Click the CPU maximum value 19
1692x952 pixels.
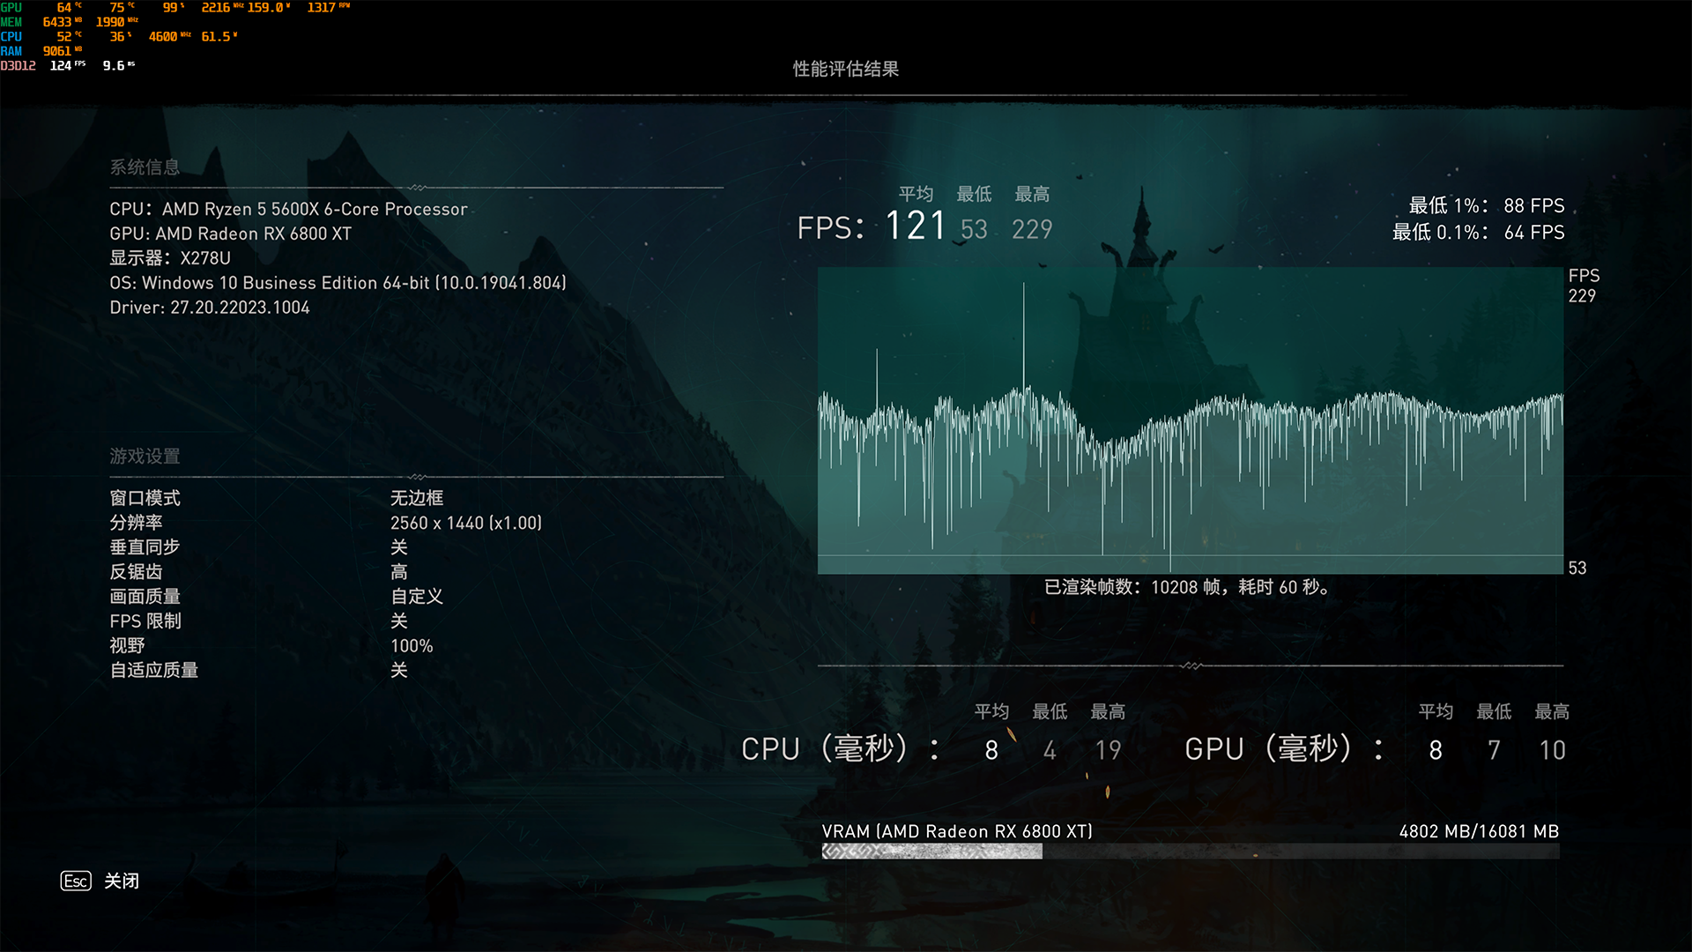(1108, 750)
